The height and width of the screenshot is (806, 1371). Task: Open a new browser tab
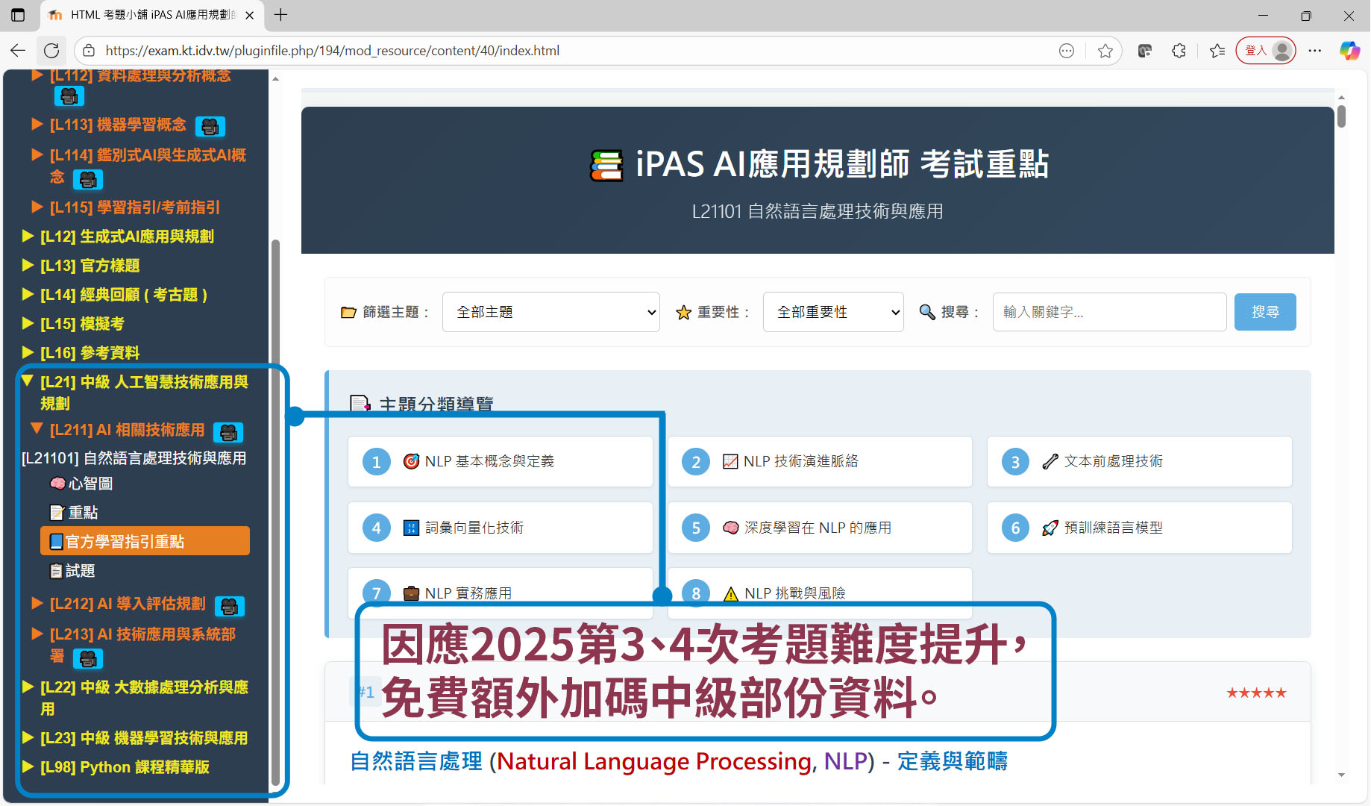tap(281, 15)
